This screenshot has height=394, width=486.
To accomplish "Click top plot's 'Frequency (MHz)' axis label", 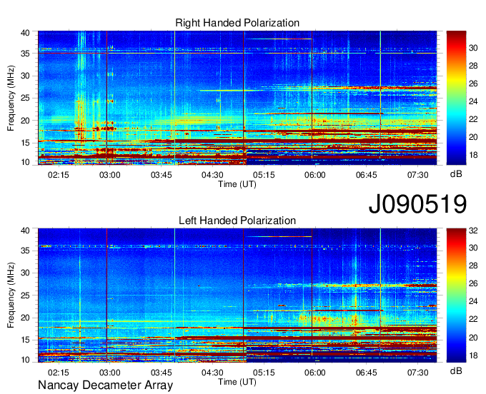I will pyautogui.click(x=11, y=98).
